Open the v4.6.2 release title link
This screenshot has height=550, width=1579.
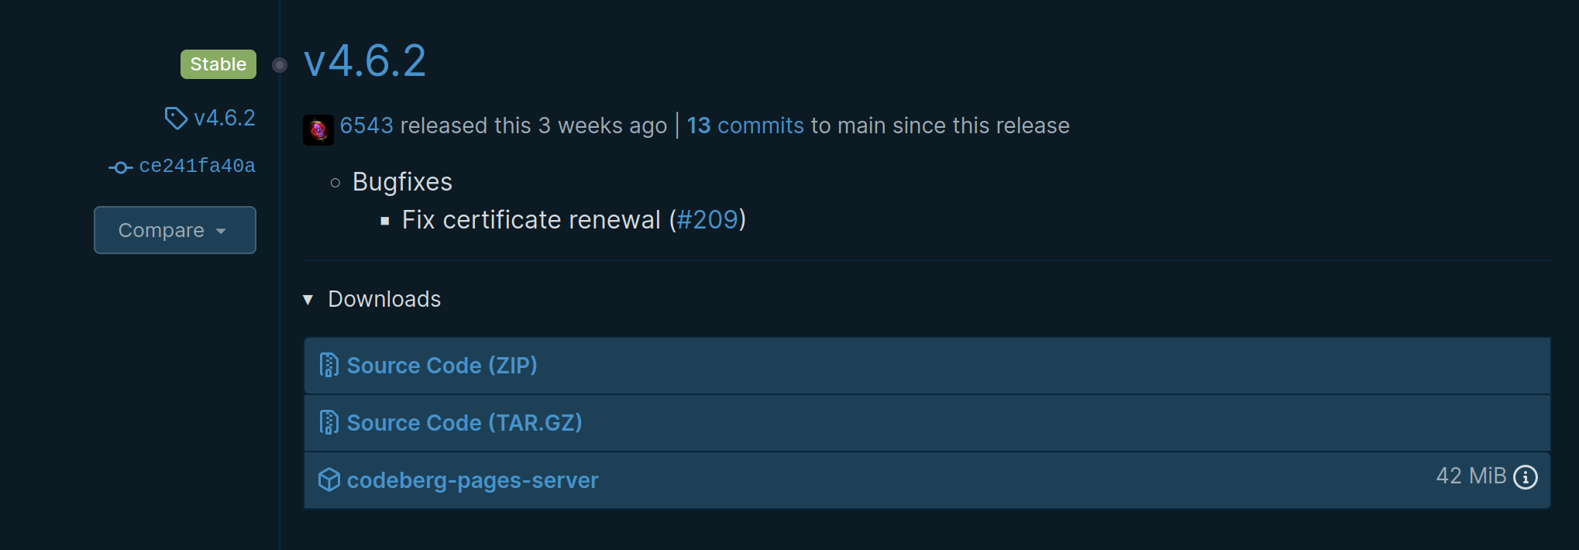(x=365, y=60)
